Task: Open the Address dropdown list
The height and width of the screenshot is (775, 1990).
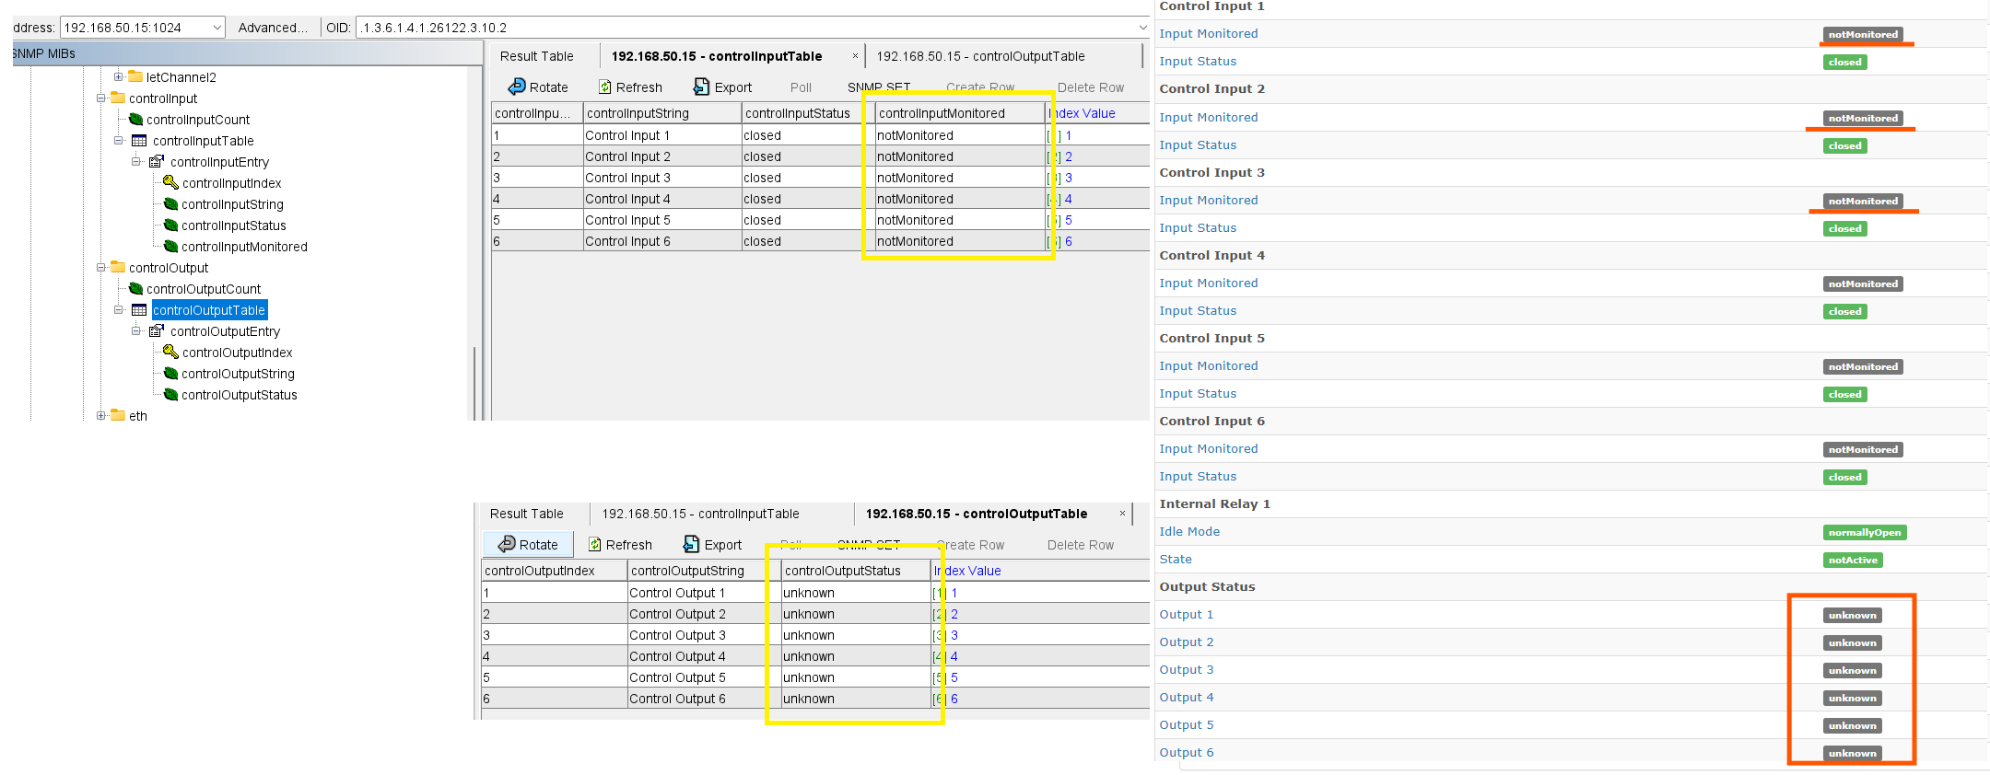Action: click(x=217, y=28)
